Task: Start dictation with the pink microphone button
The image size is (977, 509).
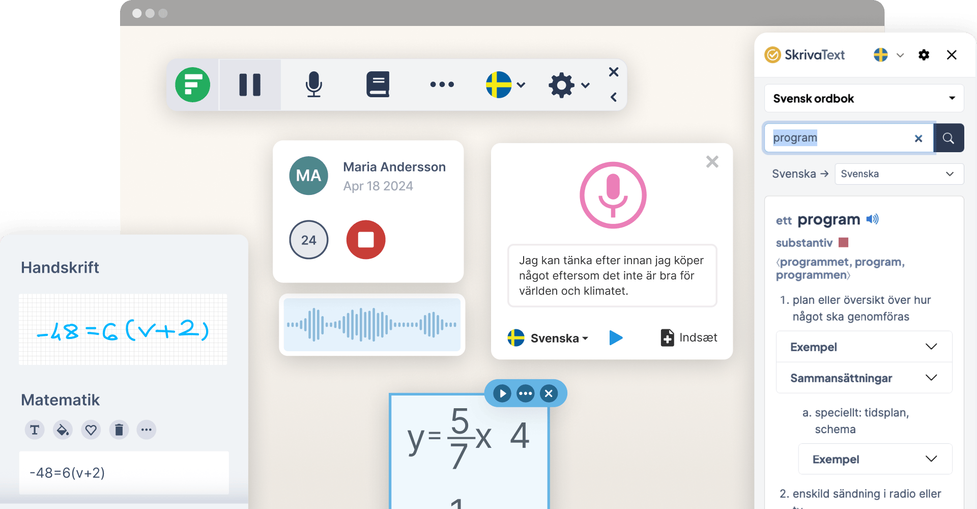Action: tap(613, 195)
